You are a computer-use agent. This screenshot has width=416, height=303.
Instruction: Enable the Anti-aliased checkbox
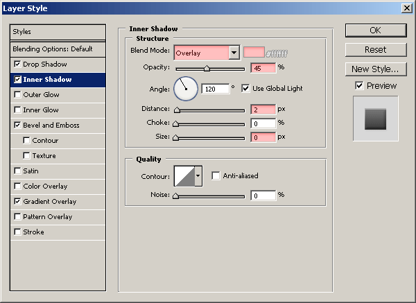click(216, 175)
